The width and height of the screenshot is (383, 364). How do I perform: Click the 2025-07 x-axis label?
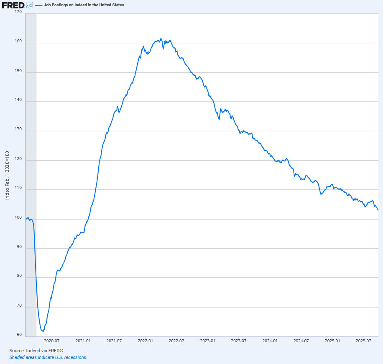(364, 341)
